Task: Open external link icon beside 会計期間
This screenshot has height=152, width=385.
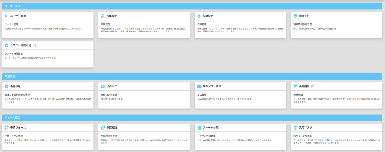Action: 313,86
